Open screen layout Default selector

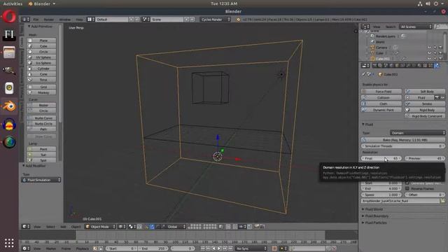90,20
